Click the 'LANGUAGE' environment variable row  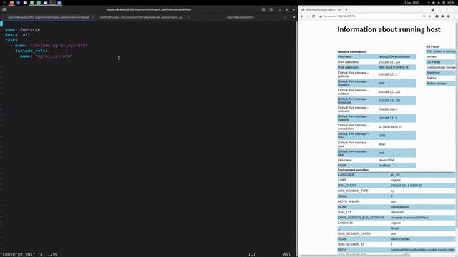(x=396, y=175)
